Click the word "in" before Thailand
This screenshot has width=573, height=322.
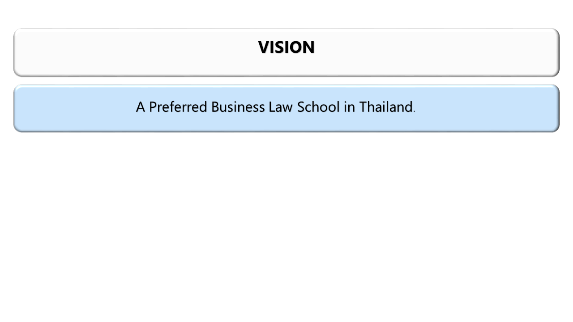[349, 107]
